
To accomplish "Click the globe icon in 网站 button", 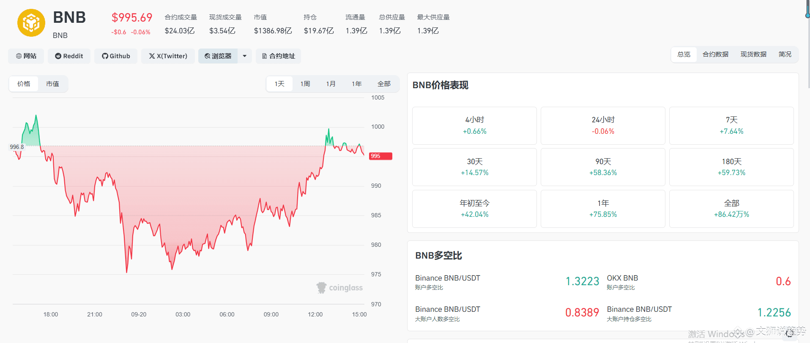I will click(x=19, y=56).
